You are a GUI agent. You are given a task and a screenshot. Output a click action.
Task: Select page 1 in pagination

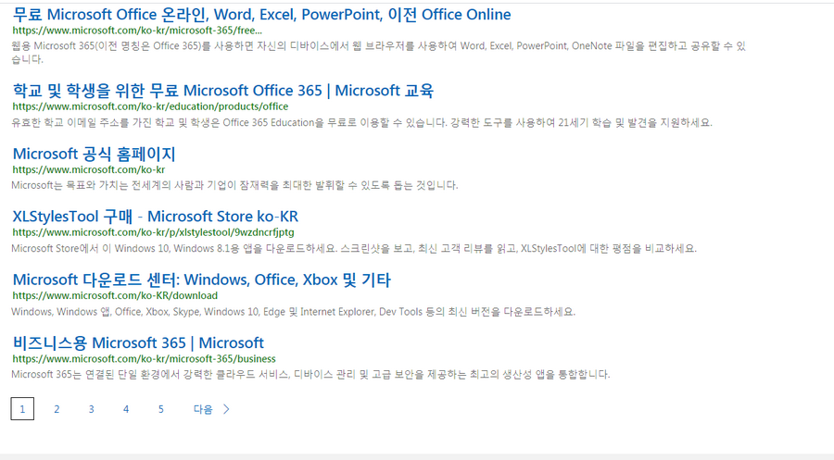point(22,408)
